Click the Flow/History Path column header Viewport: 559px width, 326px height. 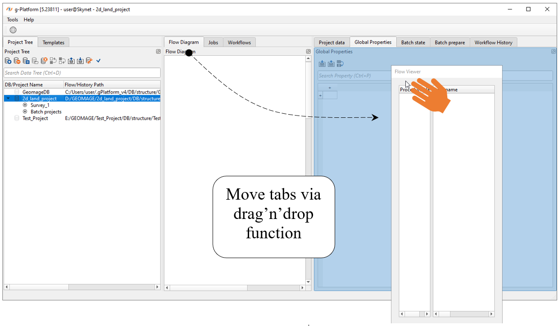pyautogui.click(x=112, y=85)
